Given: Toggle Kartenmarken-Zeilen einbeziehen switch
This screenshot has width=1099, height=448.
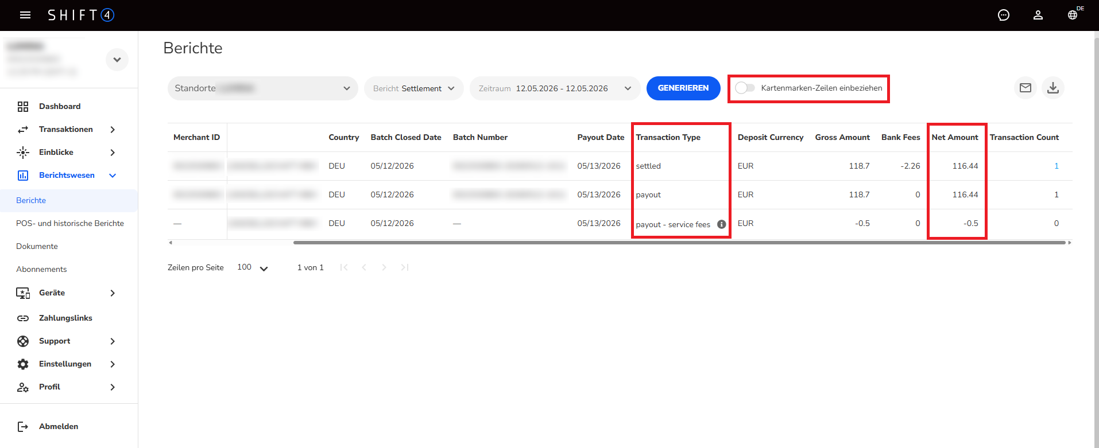Looking at the screenshot, I should tap(745, 88).
